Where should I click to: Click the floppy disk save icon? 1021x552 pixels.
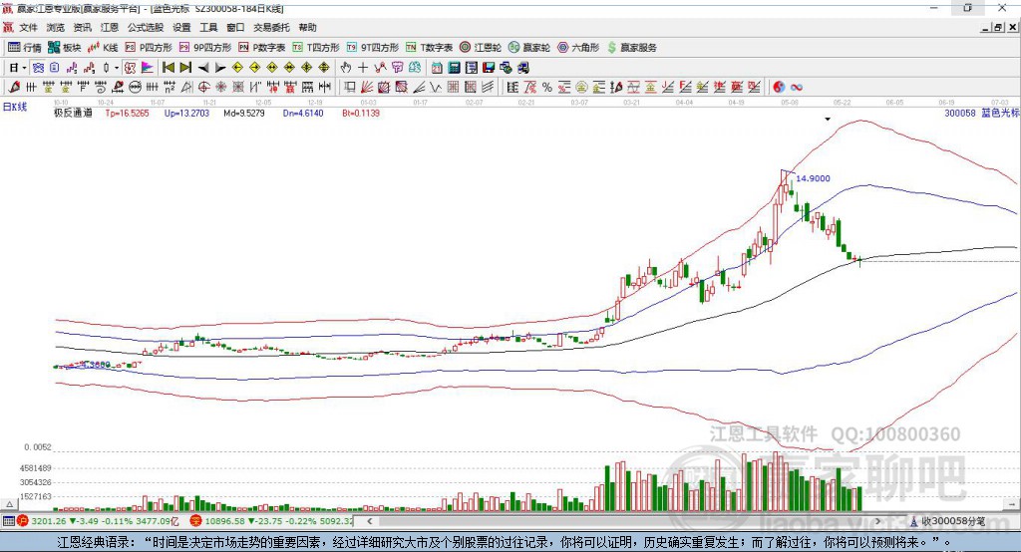point(489,68)
